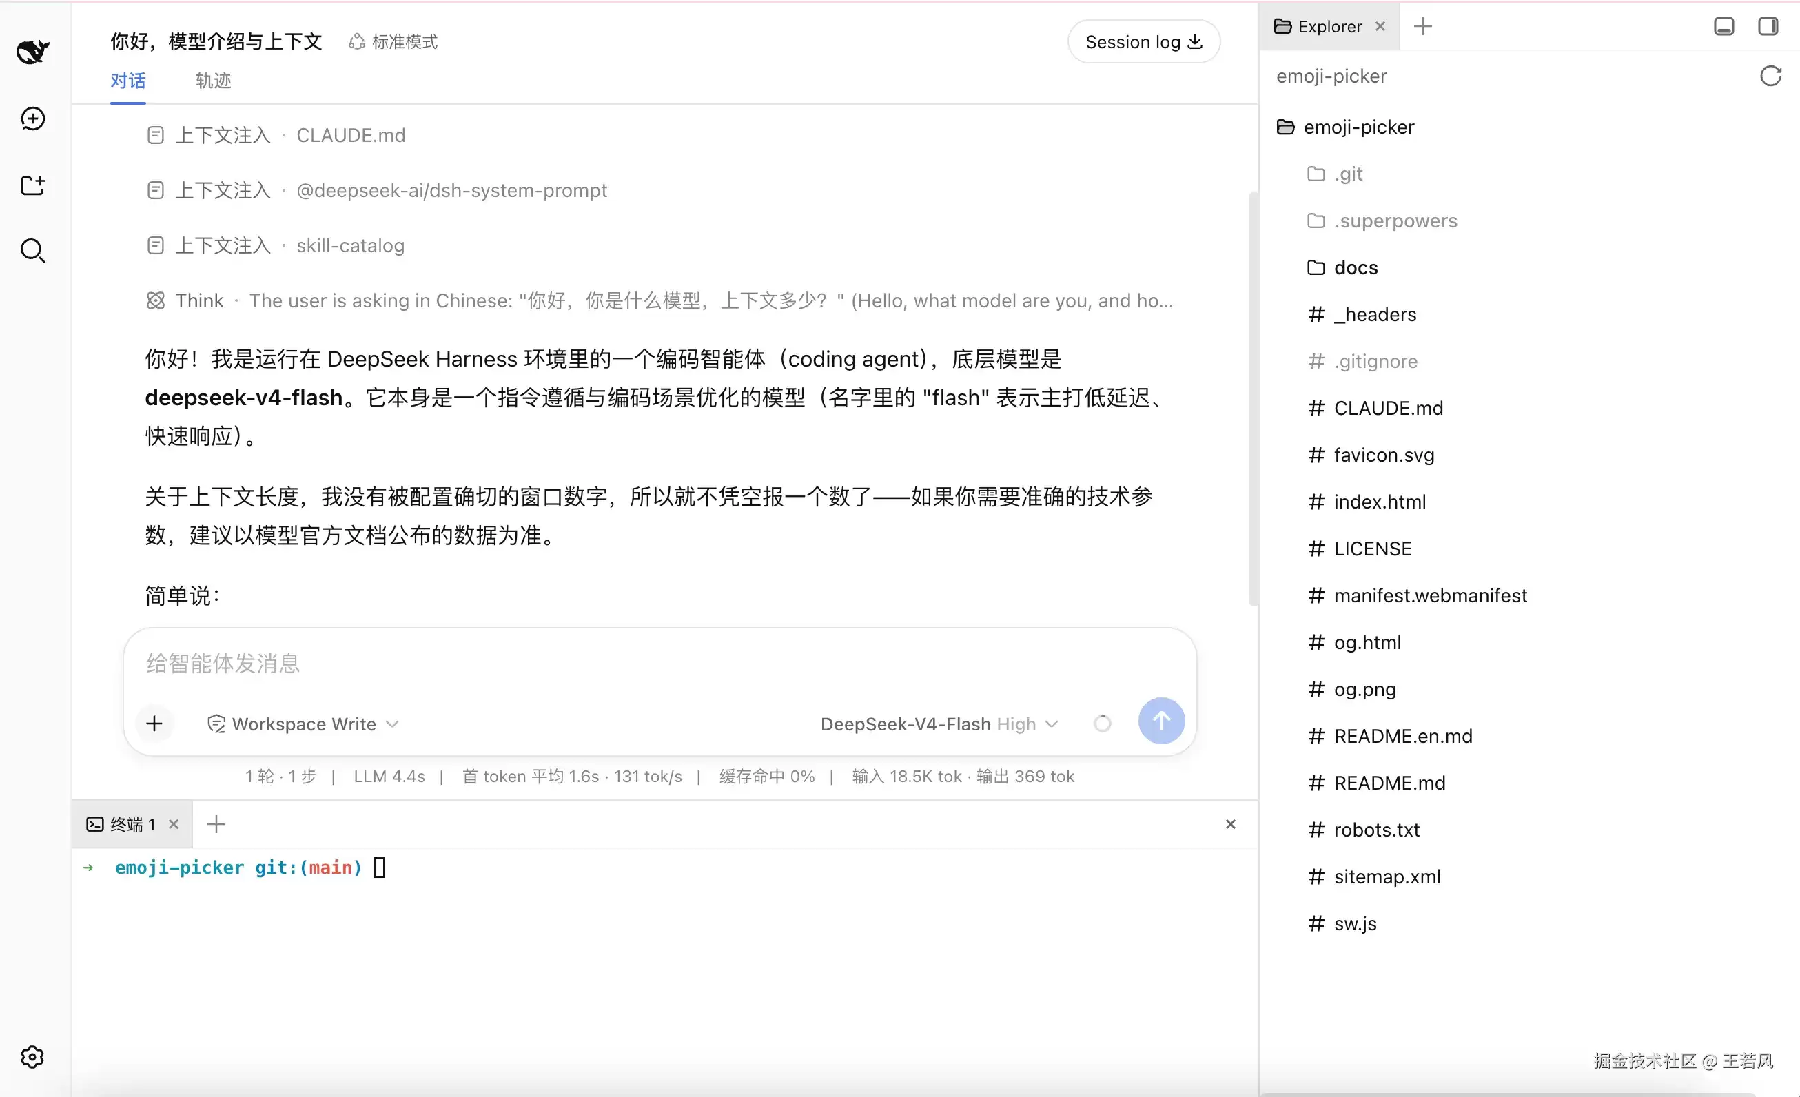Open the DeepSeek-V4-Flash High model dropdown
Screen dimensions: 1800x1097
pos(939,724)
